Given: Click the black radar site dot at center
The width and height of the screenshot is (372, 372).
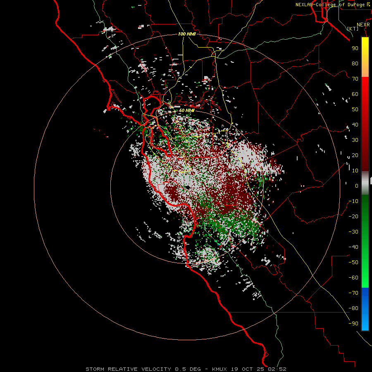Looking at the screenshot, I should pyautogui.click(x=188, y=187).
